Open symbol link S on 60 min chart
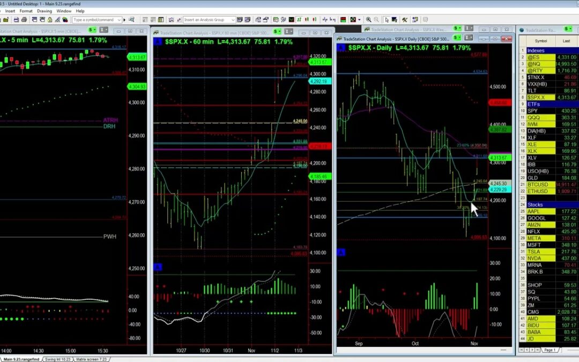Screen dimensions: 579x362 coord(277,32)
